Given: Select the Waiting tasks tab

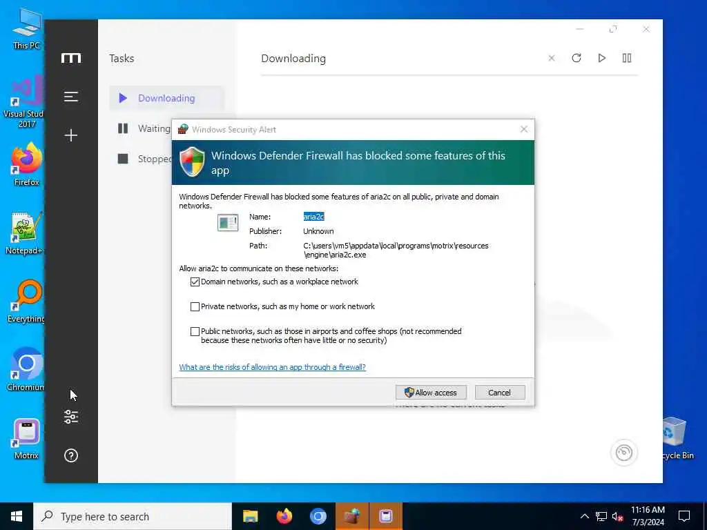Looking at the screenshot, I should (144, 128).
